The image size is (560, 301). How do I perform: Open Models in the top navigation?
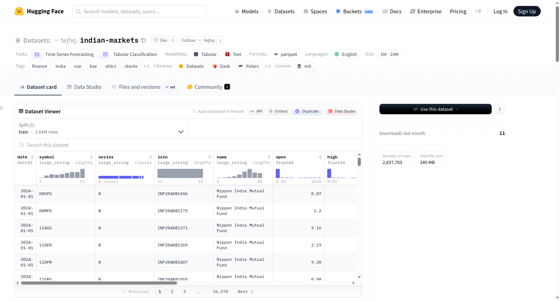coord(246,11)
